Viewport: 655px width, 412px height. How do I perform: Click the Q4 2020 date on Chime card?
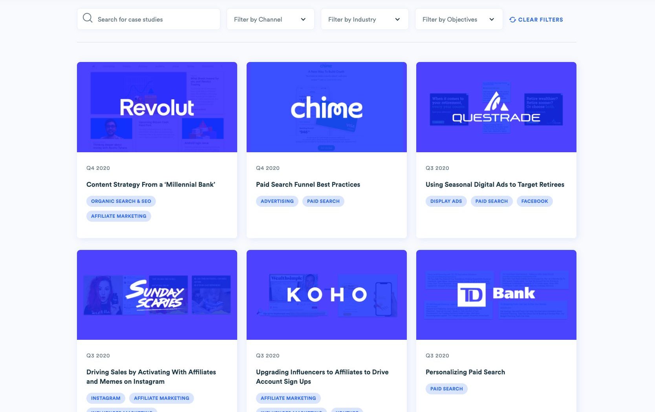pyautogui.click(x=268, y=168)
